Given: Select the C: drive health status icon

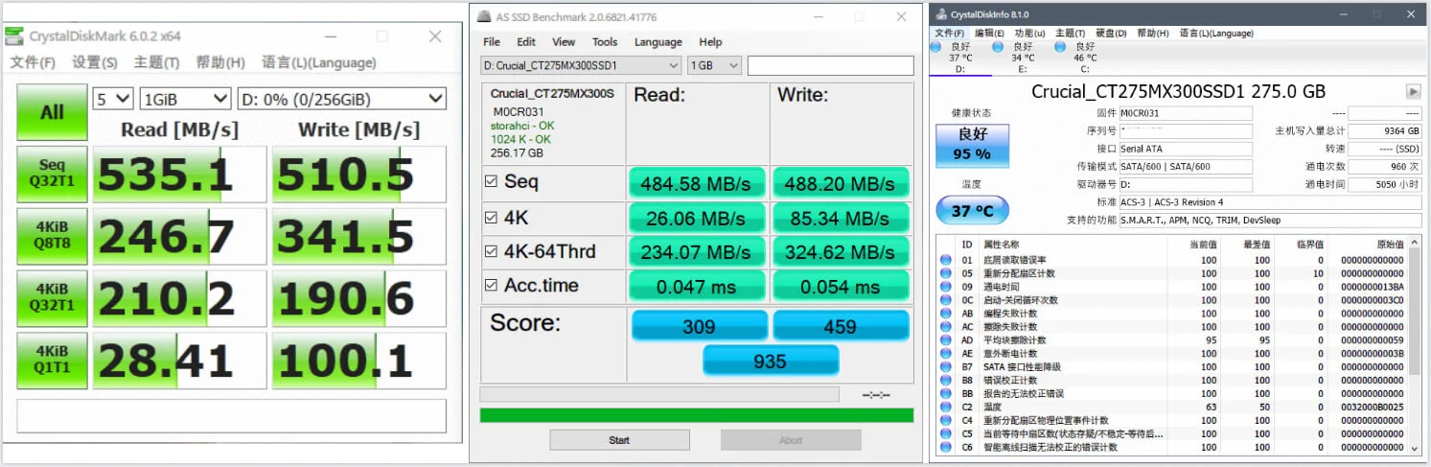Looking at the screenshot, I should 1060,46.
